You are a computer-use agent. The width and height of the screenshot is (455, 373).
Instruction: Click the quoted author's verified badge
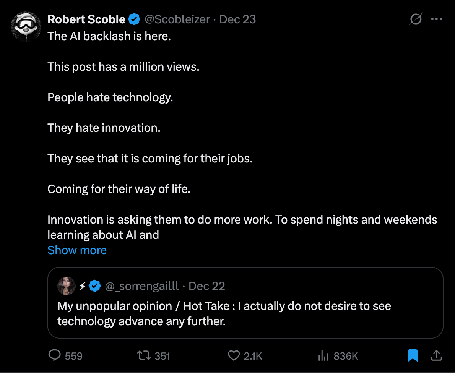click(x=95, y=286)
